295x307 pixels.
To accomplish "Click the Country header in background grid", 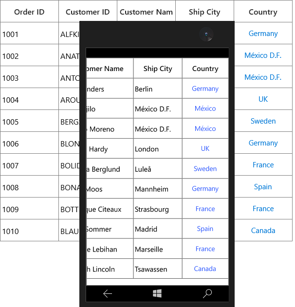I will click(x=263, y=12).
